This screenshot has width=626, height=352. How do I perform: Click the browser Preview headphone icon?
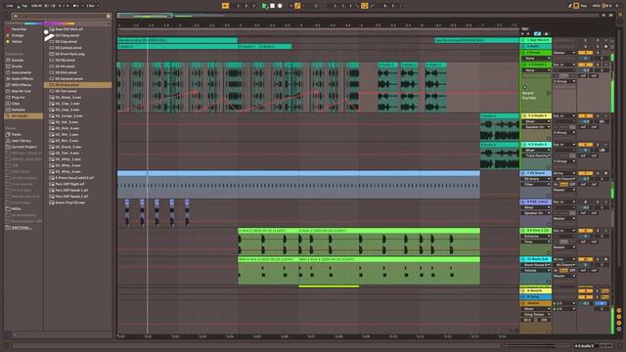pyautogui.click(x=13, y=335)
